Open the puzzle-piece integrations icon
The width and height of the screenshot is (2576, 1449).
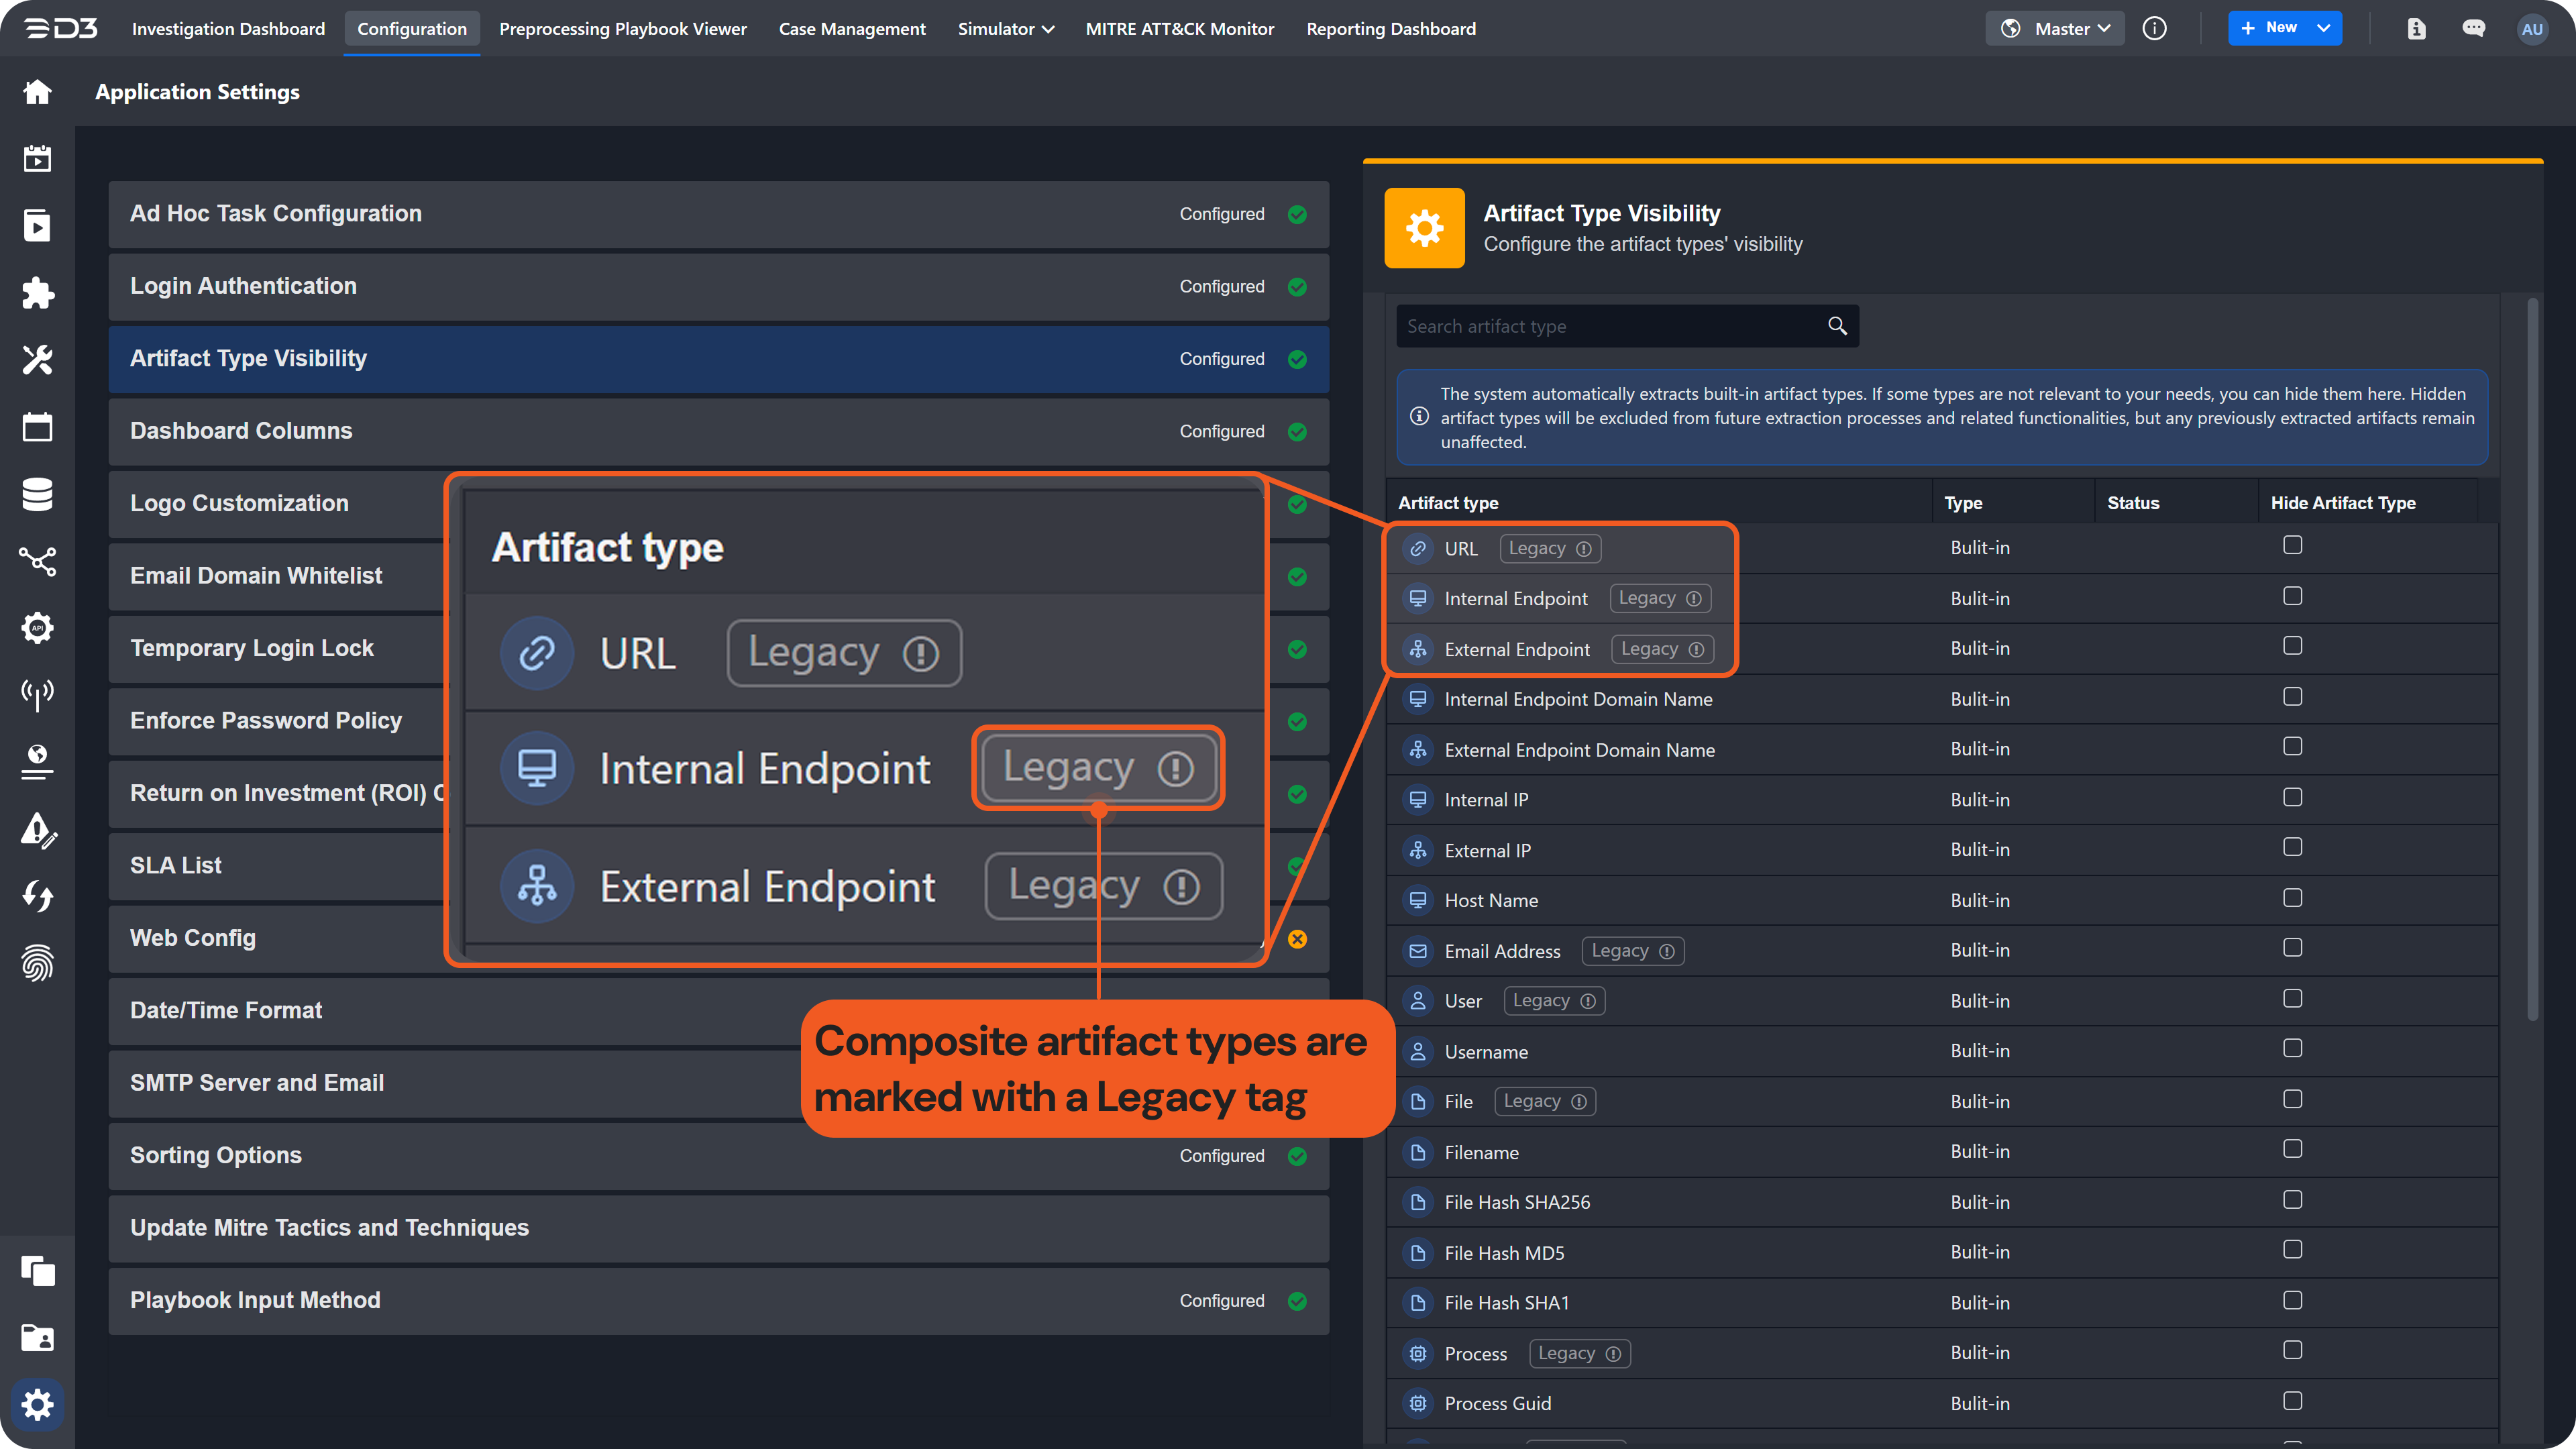coord(37,293)
